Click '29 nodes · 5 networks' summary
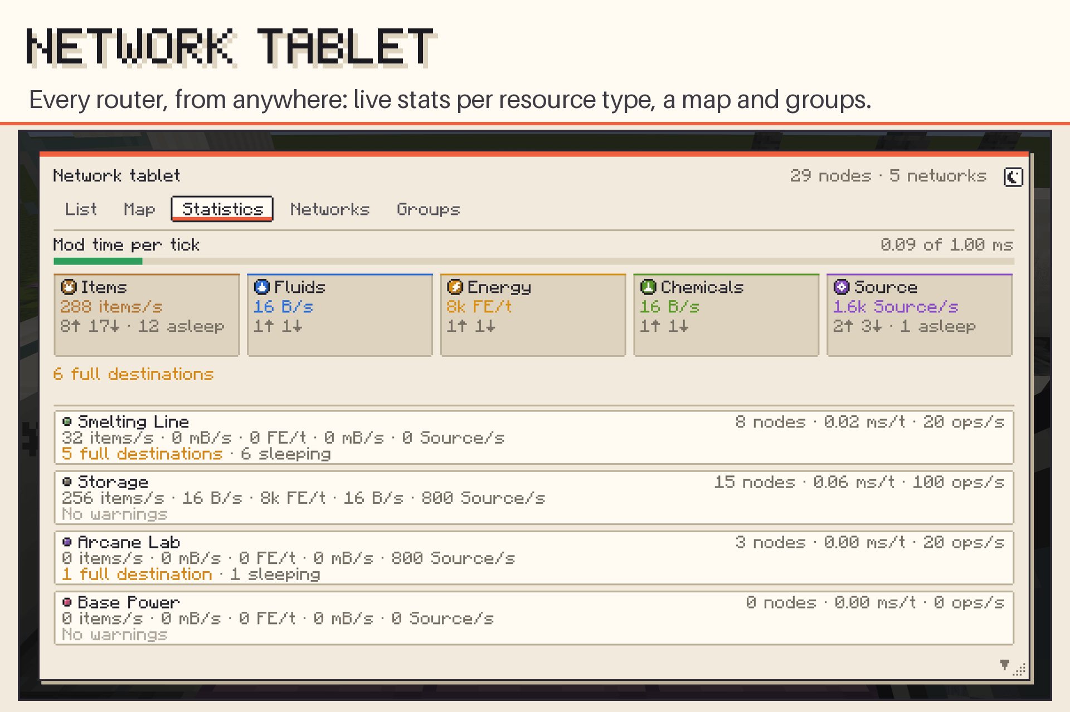This screenshot has height=712, width=1070. coord(888,176)
